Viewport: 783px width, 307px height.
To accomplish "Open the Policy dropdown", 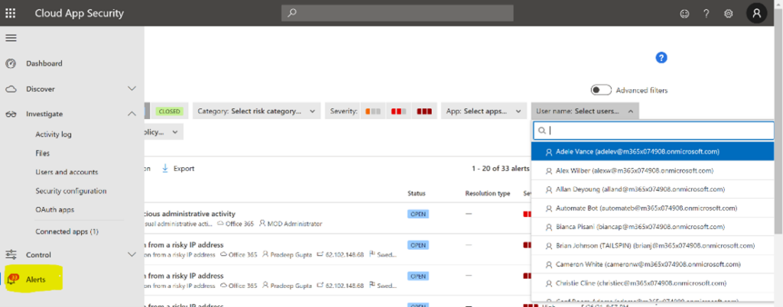I will point(164,132).
